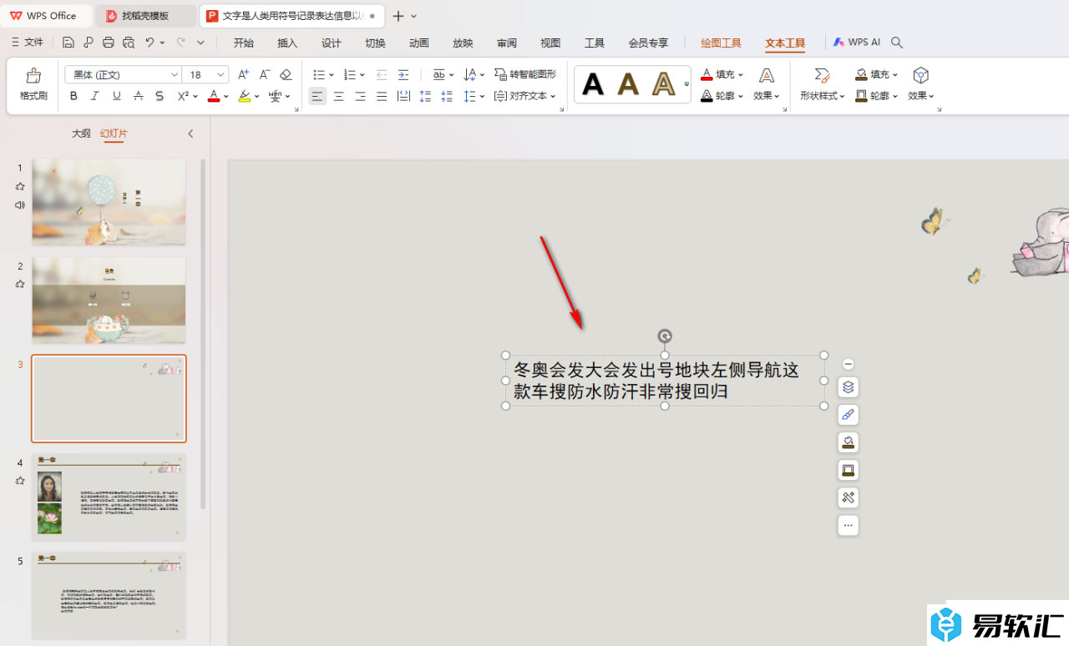The width and height of the screenshot is (1069, 646).
Task: Click the star animation icon beside slide 4
Action: [x=20, y=481]
